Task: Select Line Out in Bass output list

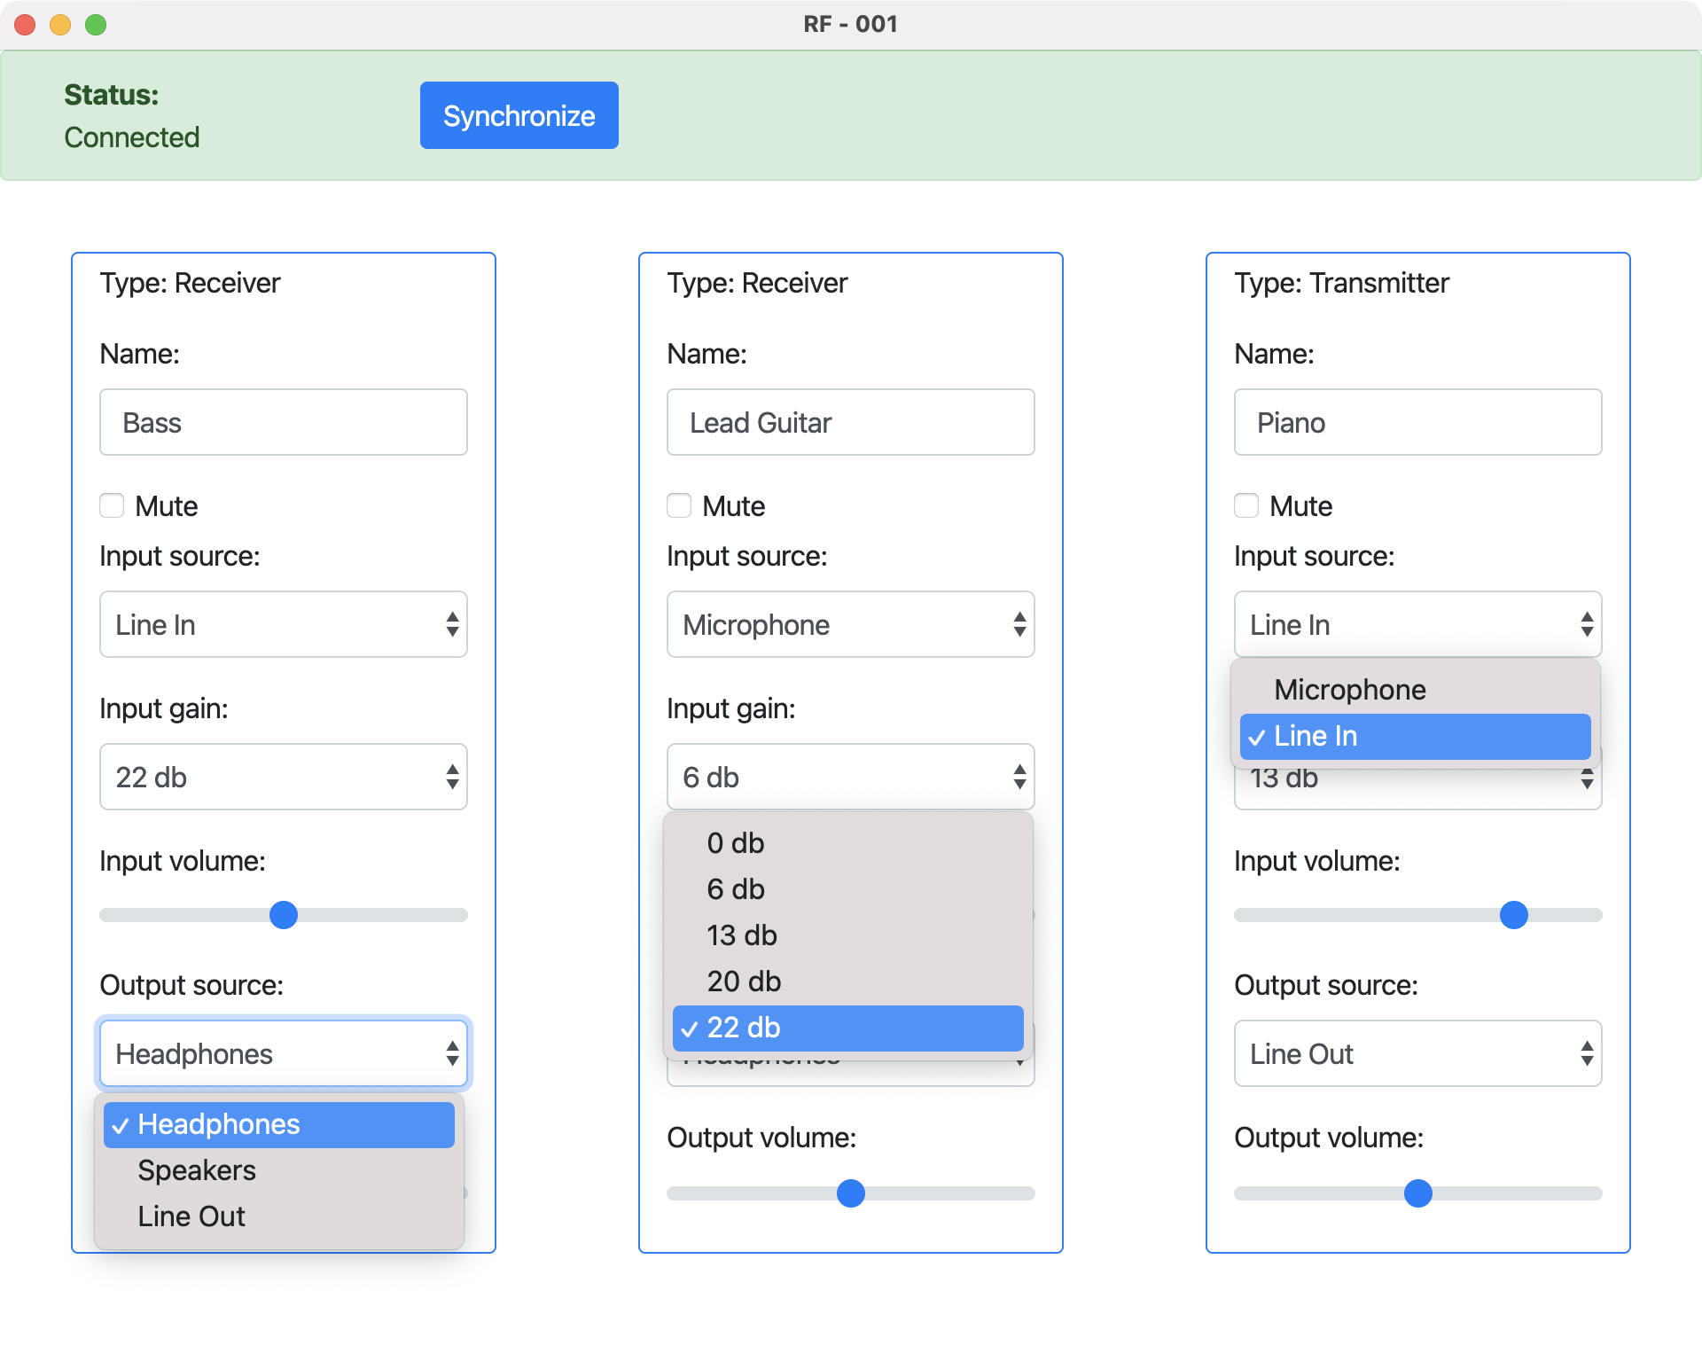Action: (x=191, y=1216)
